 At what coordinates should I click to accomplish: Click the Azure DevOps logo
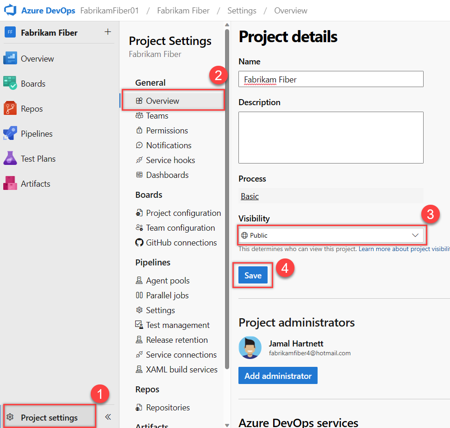(10, 10)
